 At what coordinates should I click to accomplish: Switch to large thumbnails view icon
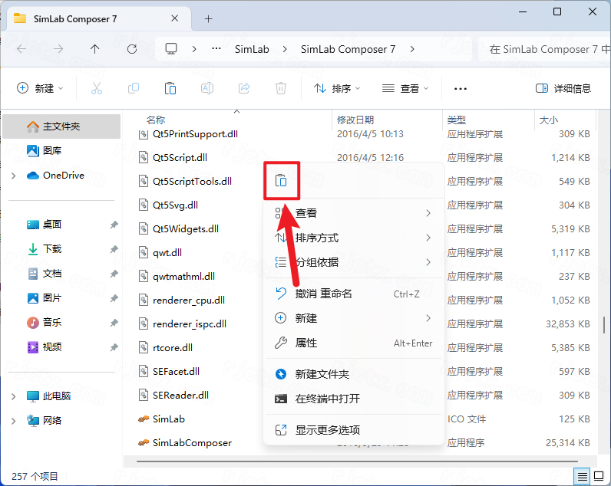599,476
